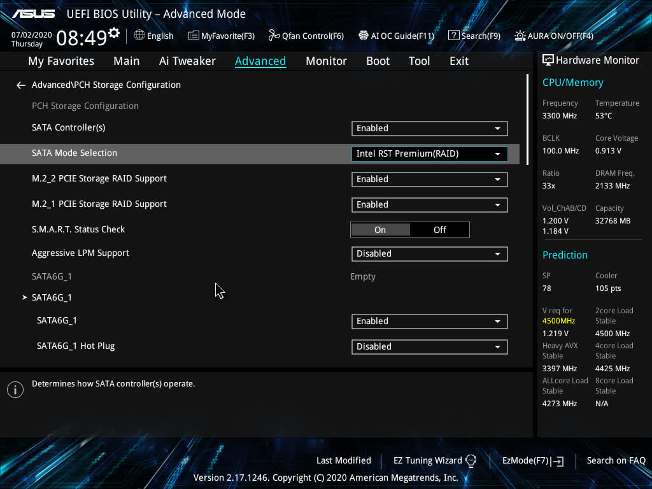Click the 4273 MHz ALLcore load value
This screenshot has width=652, height=489.
(x=559, y=404)
